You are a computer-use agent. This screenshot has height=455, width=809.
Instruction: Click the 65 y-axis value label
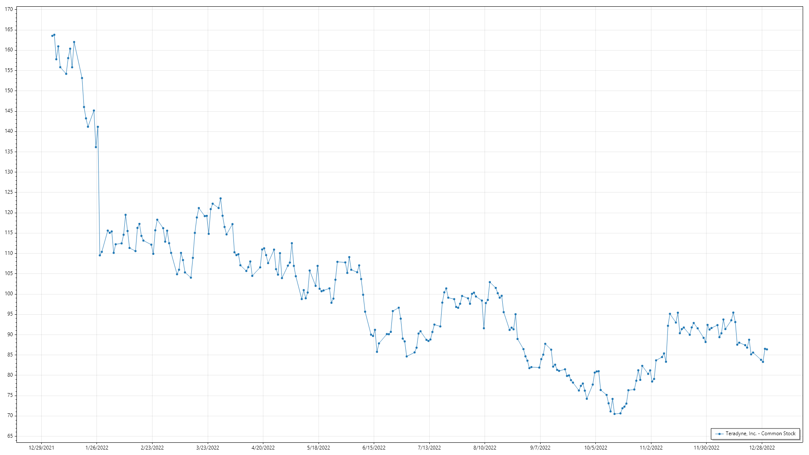click(10, 436)
